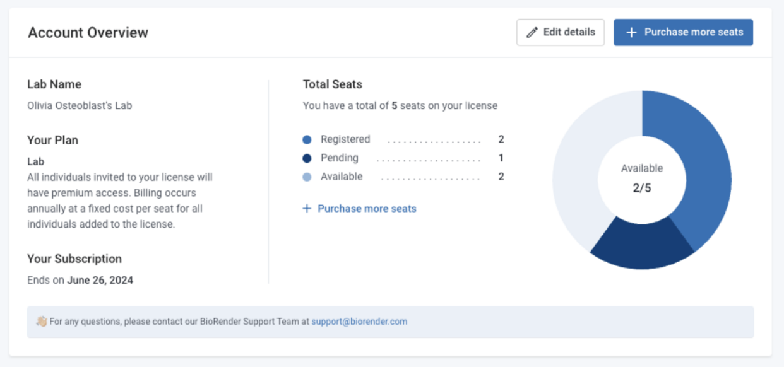Select the Available light blue legend dot

[307, 178]
